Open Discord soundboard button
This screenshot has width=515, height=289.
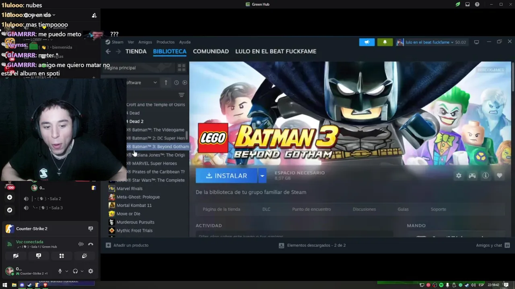click(84, 256)
